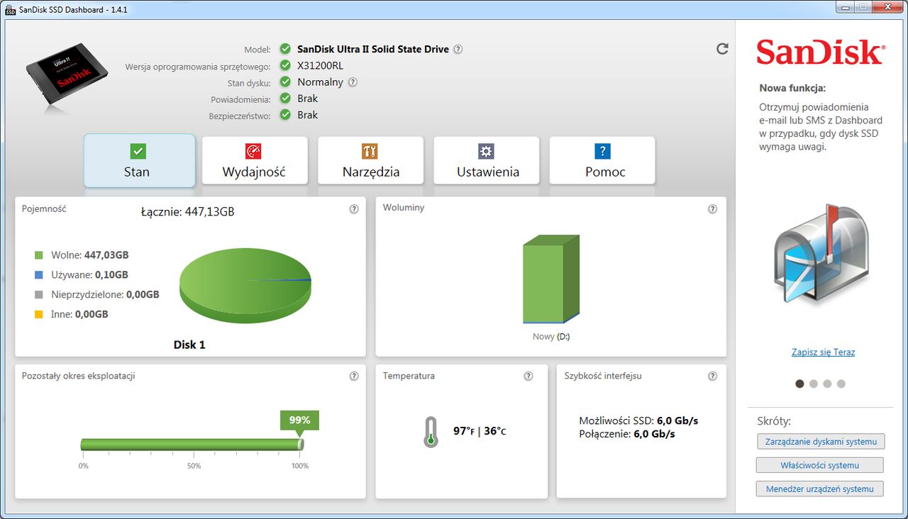
Task: Open Menedżer urządzeń systemu
Action: [x=820, y=489]
